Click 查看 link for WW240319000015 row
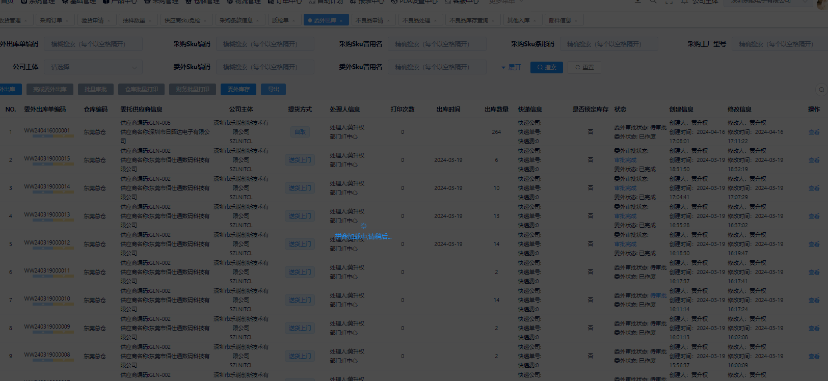This screenshot has width=828, height=381. click(814, 160)
